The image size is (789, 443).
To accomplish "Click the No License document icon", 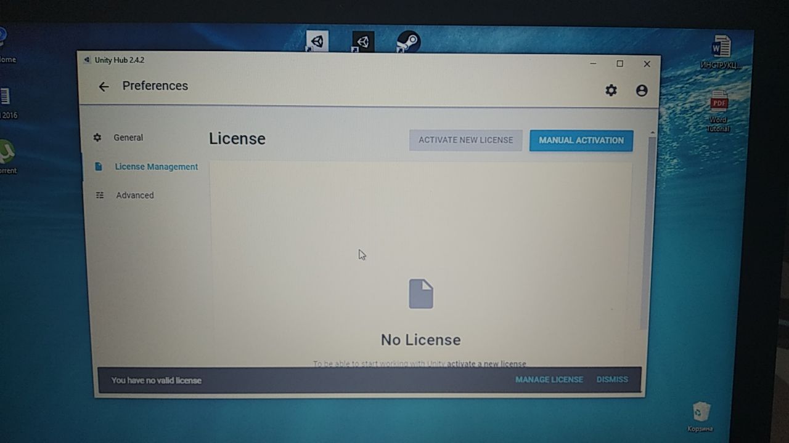I will 421,294.
